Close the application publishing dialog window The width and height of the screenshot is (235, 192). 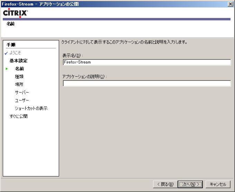pos(231,4)
